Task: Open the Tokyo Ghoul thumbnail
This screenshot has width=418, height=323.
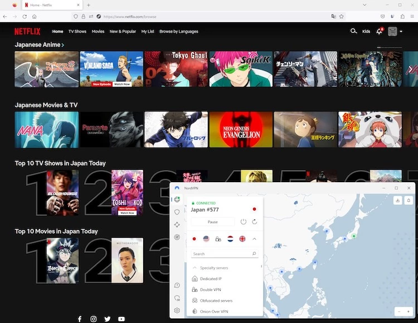Action: point(176,69)
